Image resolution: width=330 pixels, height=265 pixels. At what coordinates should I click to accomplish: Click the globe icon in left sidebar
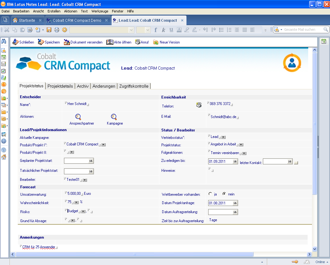click(4, 141)
